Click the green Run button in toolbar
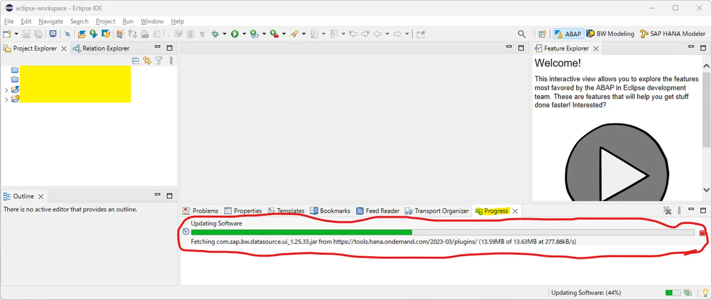The width and height of the screenshot is (712, 300). (x=235, y=34)
